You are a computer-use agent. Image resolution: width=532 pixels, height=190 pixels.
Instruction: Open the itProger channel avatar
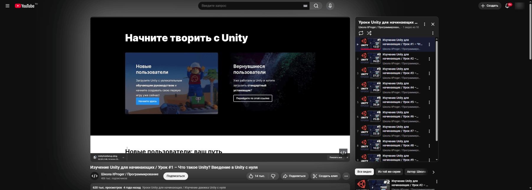click(x=95, y=176)
